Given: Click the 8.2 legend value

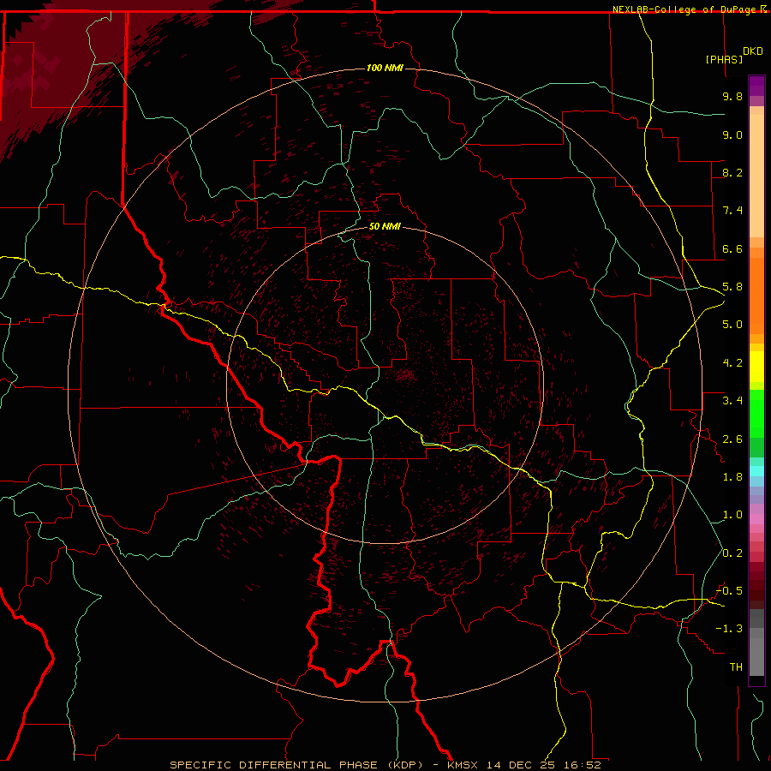Looking at the screenshot, I should point(732,172).
